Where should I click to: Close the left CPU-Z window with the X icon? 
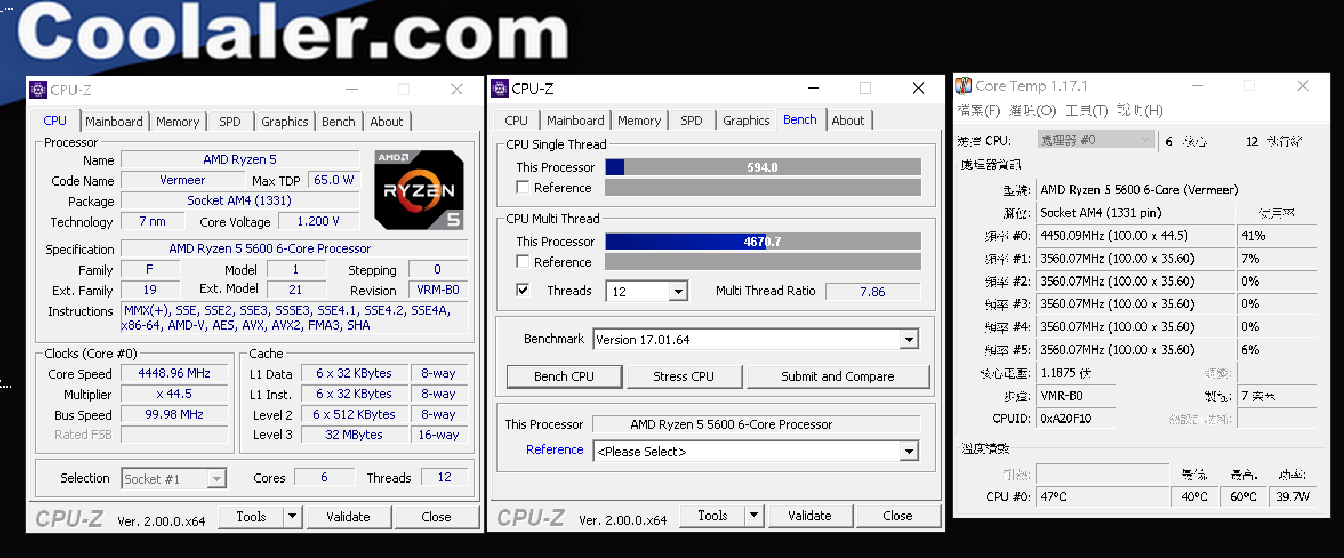[457, 89]
